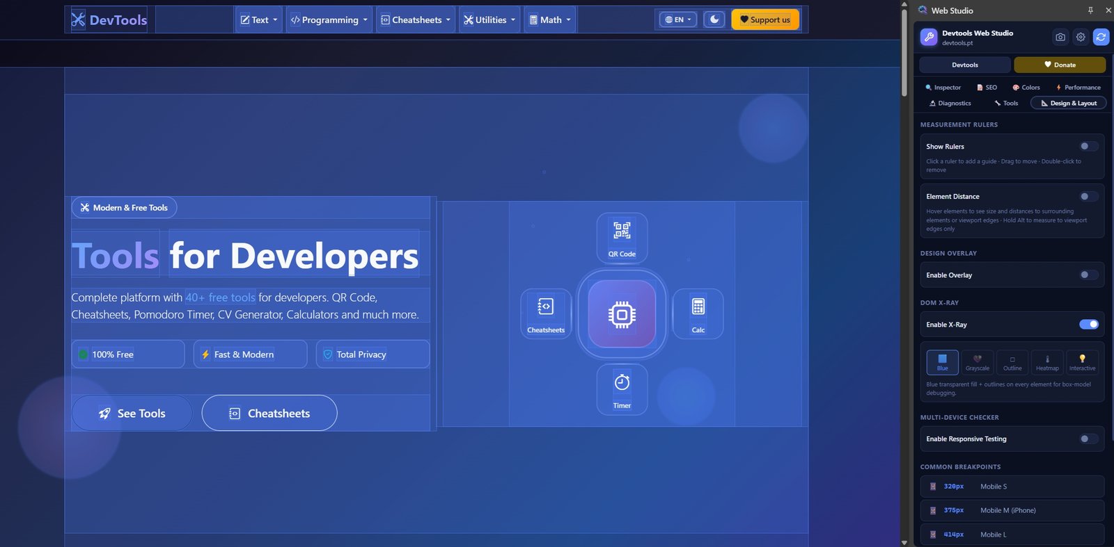Click the Cheatsheets hero button

(269, 414)
